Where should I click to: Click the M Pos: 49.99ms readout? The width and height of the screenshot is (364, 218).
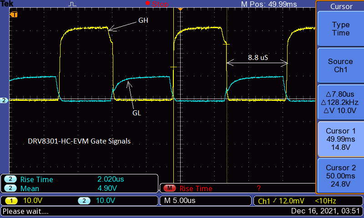[x=269, y=4]
